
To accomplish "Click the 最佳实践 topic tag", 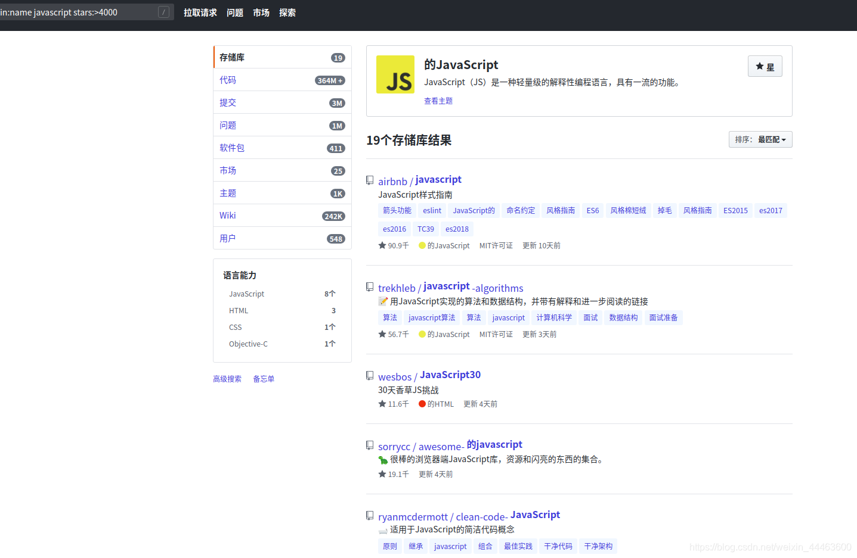I will click(x=518, y=546).
